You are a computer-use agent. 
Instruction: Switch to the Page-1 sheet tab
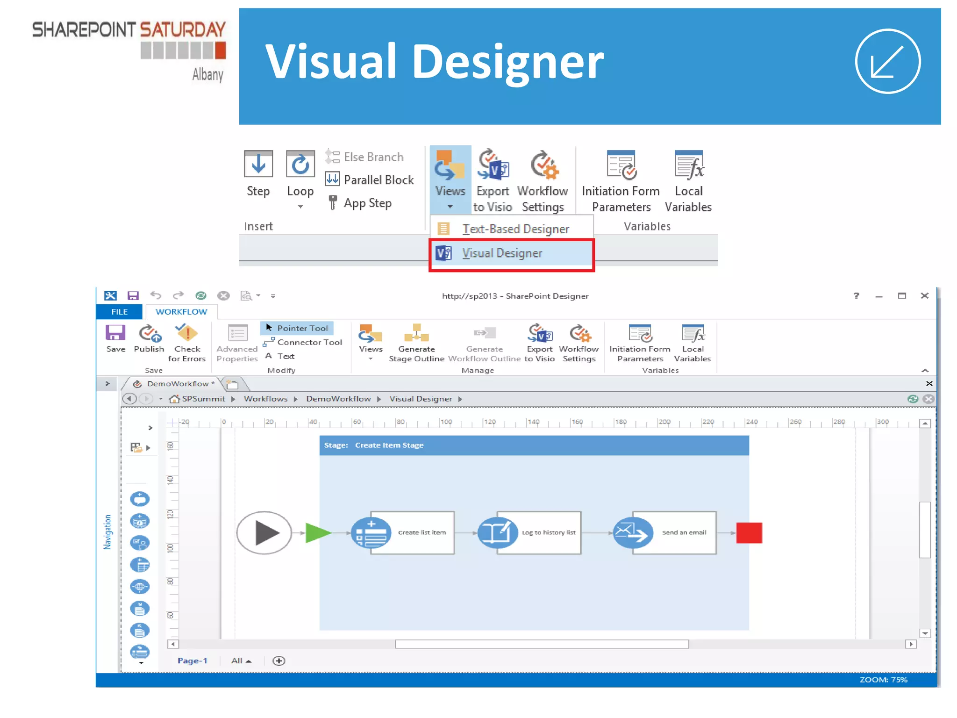(192, 661)
